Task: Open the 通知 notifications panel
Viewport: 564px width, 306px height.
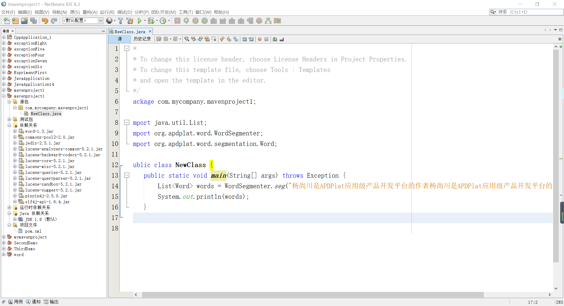Action: [33, 302]
